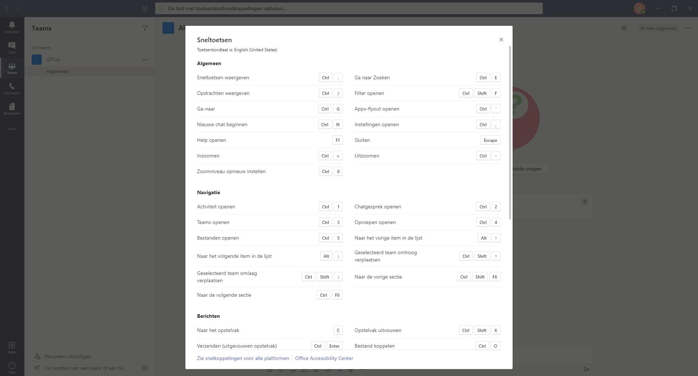Click the search command bar

349,8
